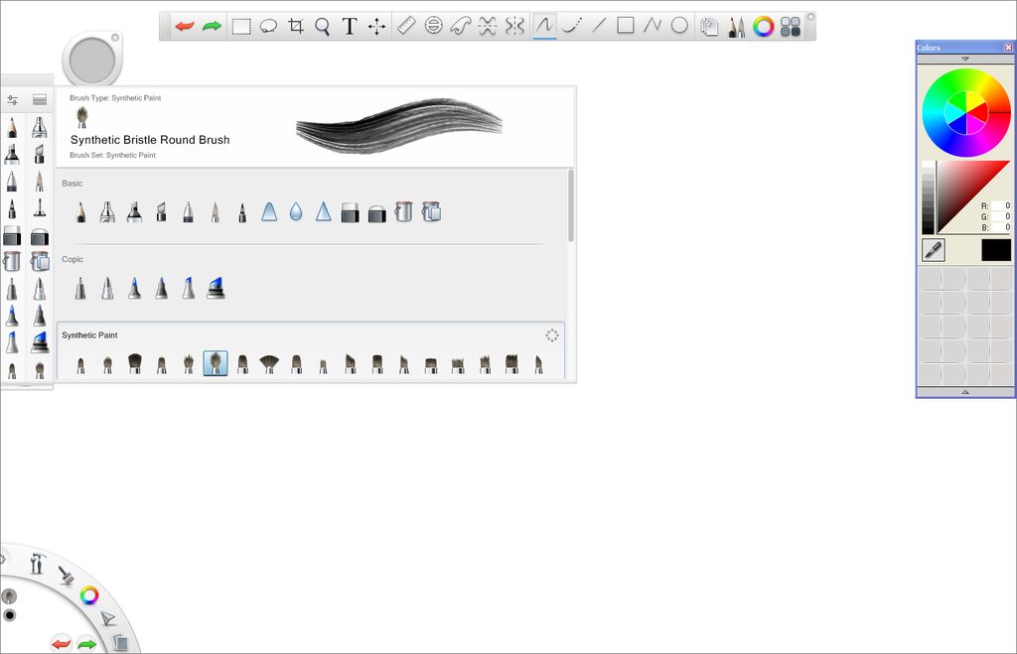Open the Copic Library swatches icon
The height and width of the screenshot is (654, 1017).
click(791, 27)
